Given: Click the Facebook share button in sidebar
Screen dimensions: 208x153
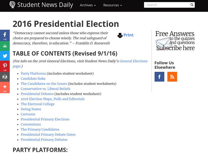Looking at the screenshot, I should tap(5, 35).
